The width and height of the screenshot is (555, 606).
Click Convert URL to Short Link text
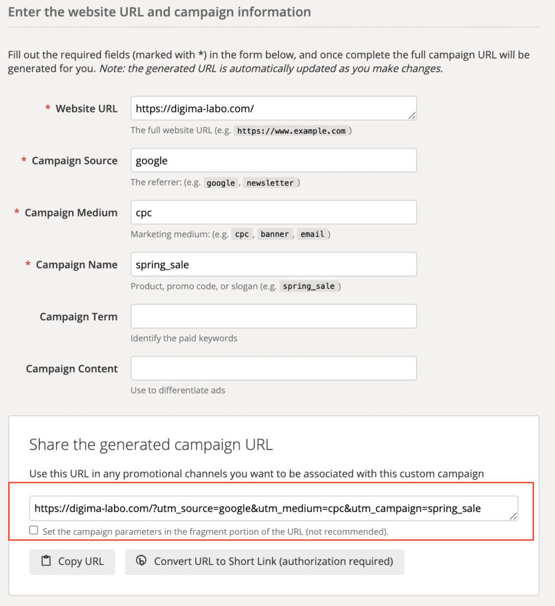point(273,562)
